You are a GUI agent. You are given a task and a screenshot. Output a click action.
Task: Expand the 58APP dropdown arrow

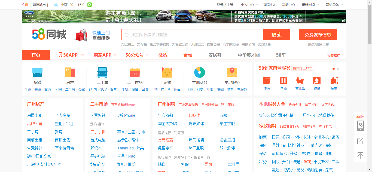[83, 55]
